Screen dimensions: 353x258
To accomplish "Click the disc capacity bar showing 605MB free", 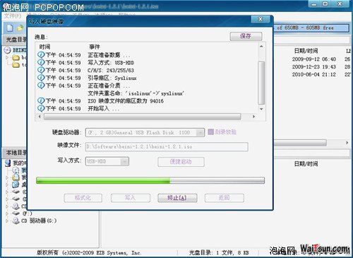I will coord(311,28).
